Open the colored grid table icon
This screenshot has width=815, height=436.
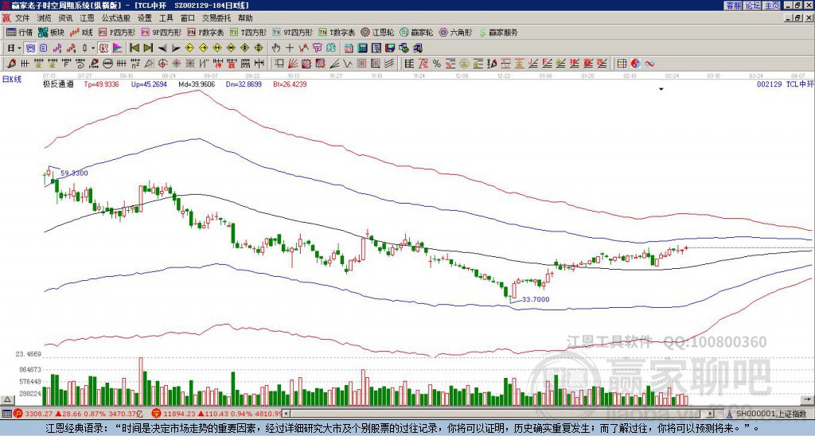point(622,64)
